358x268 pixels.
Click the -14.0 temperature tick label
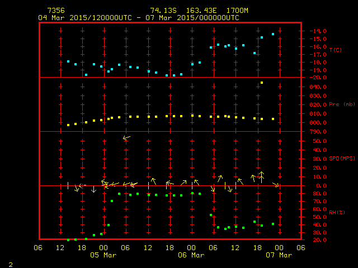[317, 31]
